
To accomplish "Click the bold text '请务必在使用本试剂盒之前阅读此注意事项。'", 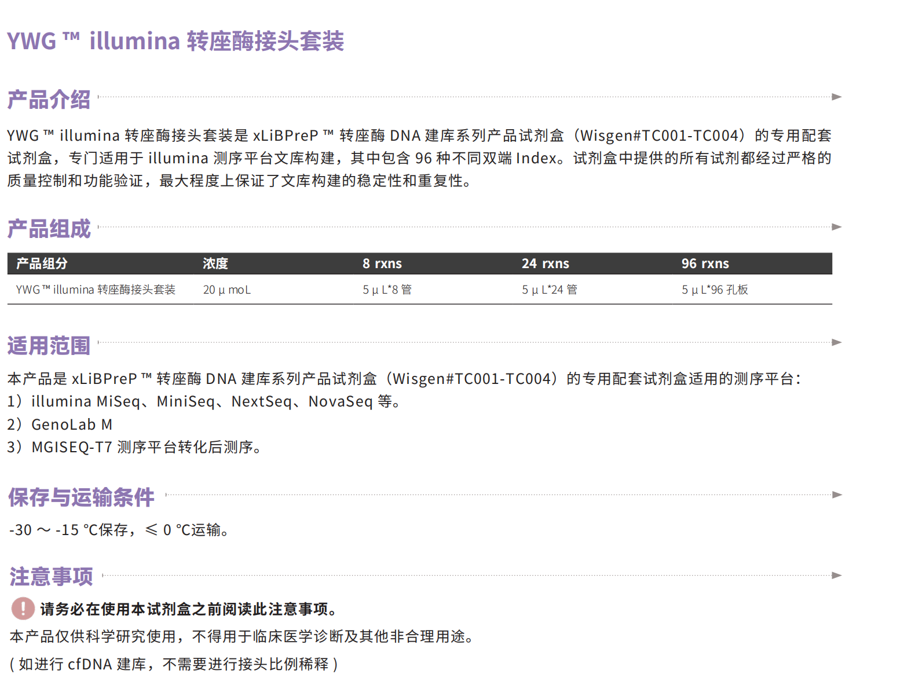I will [x=189, y=609].
